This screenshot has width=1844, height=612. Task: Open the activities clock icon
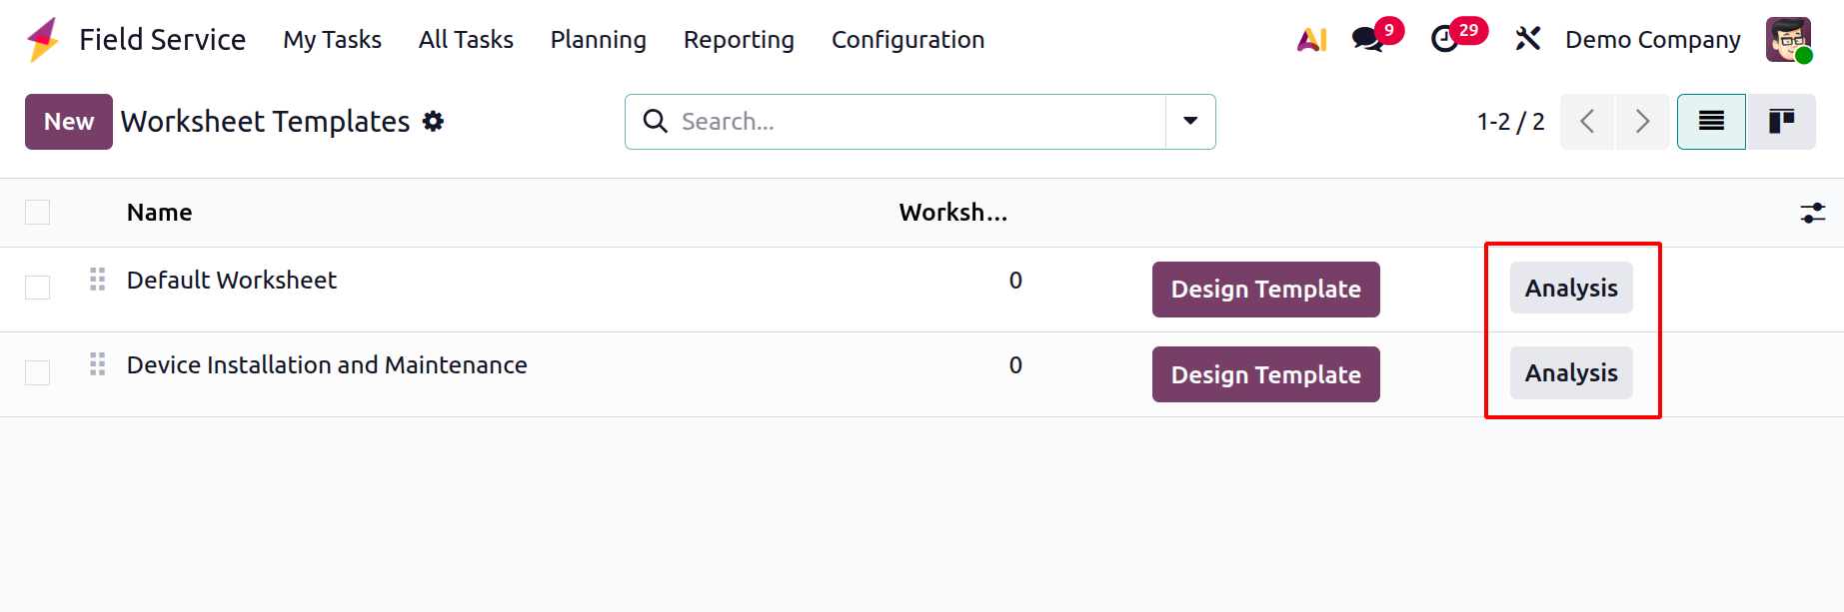1445,40
